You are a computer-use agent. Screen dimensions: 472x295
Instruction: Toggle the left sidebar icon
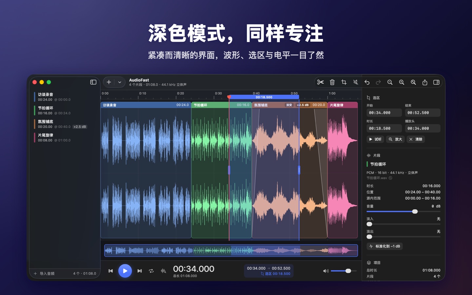[93, 82]
